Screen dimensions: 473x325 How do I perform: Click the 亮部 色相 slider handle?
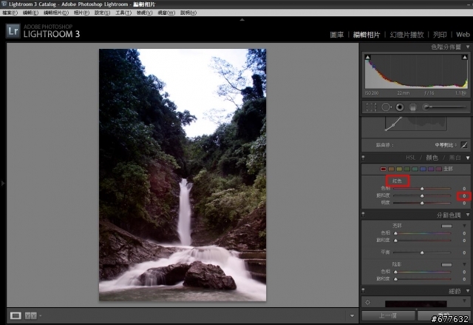[x=395, y=233]
